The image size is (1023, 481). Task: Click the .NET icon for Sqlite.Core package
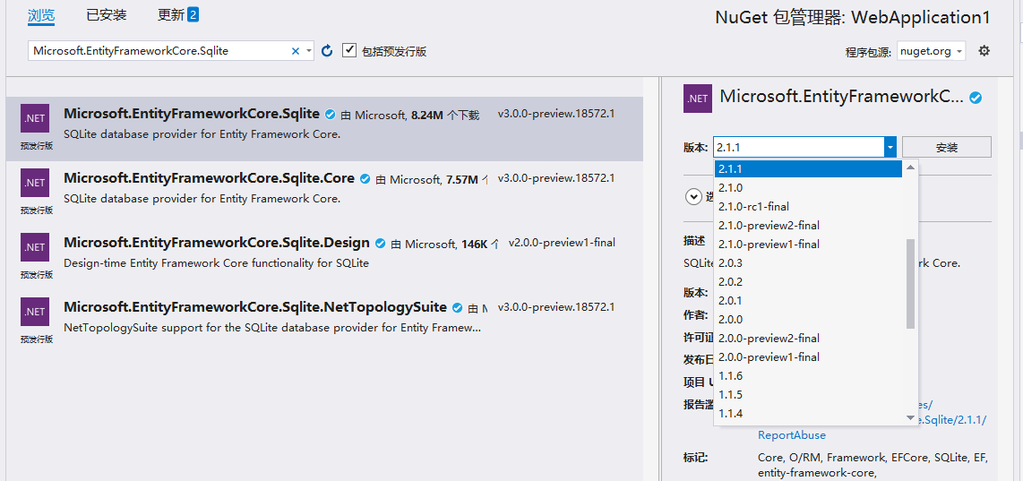click(x=35, y=183)
